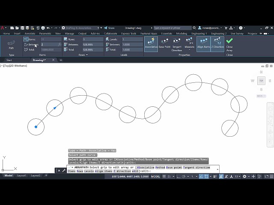The height and width of the screenshot is (205, 274).
Task: Click the Path array type icon
Action: tap(11, 44)
